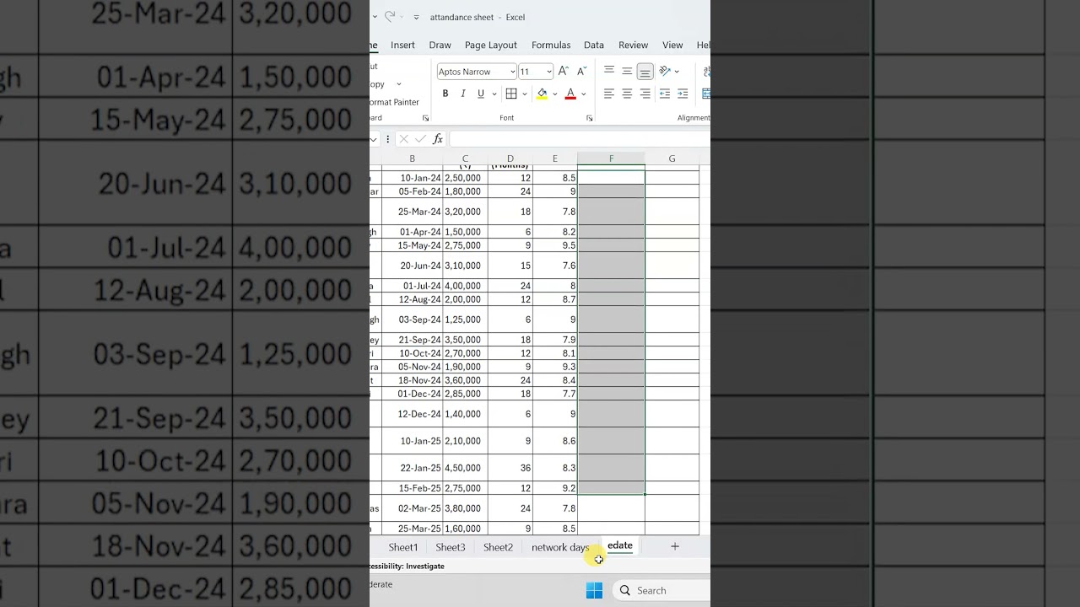Screen dimensions: 1080x607
Task: Click formula bar Enter checkmark icon
Action: coord(420,139)
